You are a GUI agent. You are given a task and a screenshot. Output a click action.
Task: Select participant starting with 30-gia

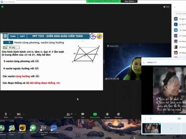[180, 19]
